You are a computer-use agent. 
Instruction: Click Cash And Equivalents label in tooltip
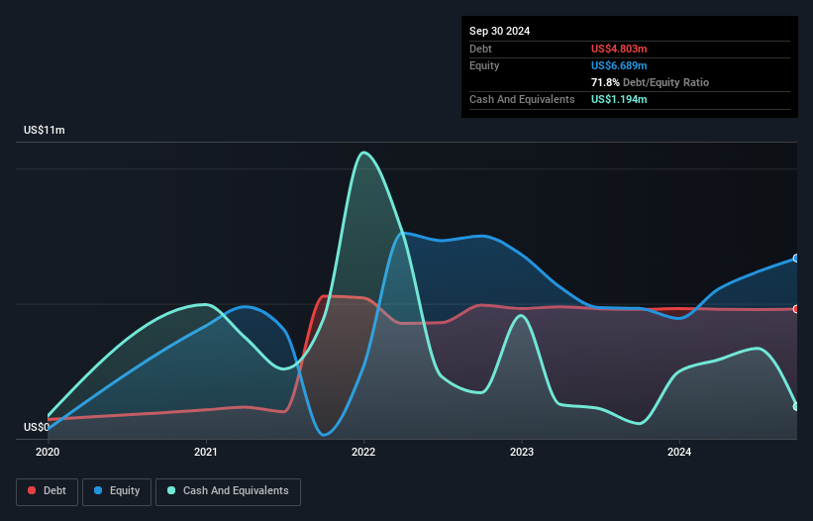point(522,99)
